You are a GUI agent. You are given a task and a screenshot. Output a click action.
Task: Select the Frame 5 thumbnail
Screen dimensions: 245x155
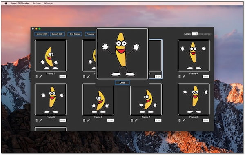[x=51, y=99]
